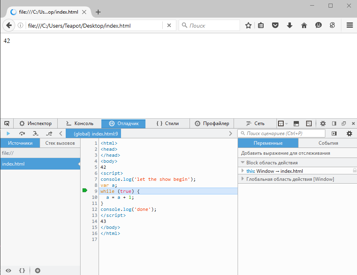357x275 pixels.
Task: Open a new browser tab with plus
Action: coord(98,12)
